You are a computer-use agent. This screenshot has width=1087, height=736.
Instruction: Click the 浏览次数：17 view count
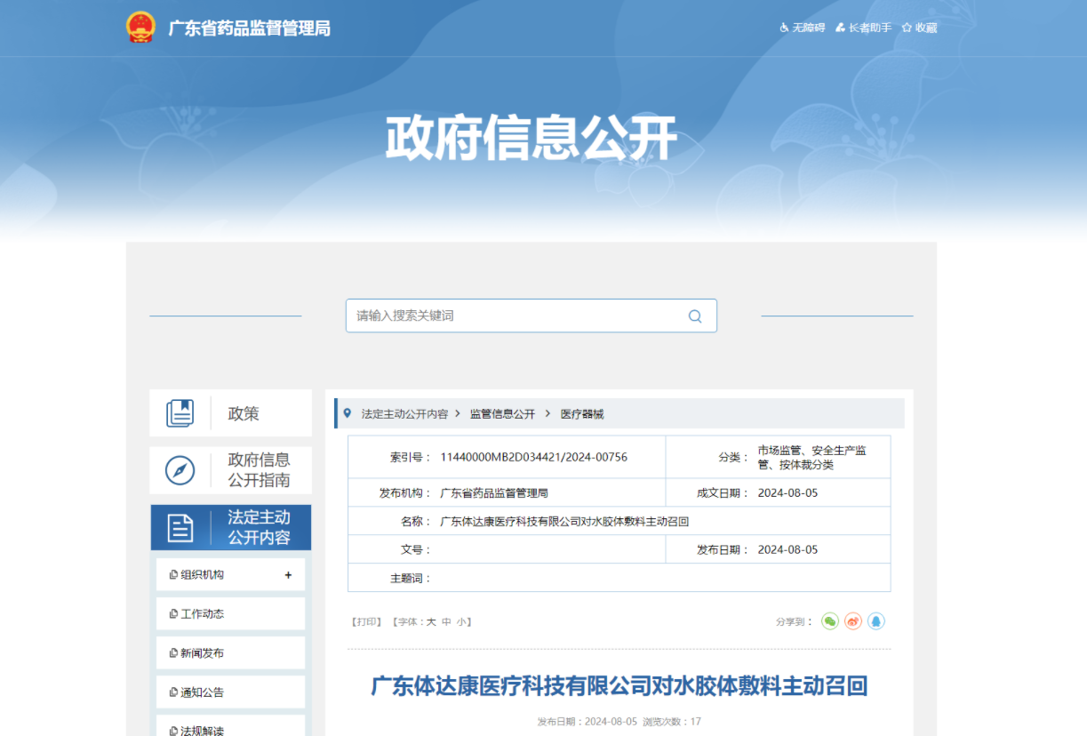point(672,722)
